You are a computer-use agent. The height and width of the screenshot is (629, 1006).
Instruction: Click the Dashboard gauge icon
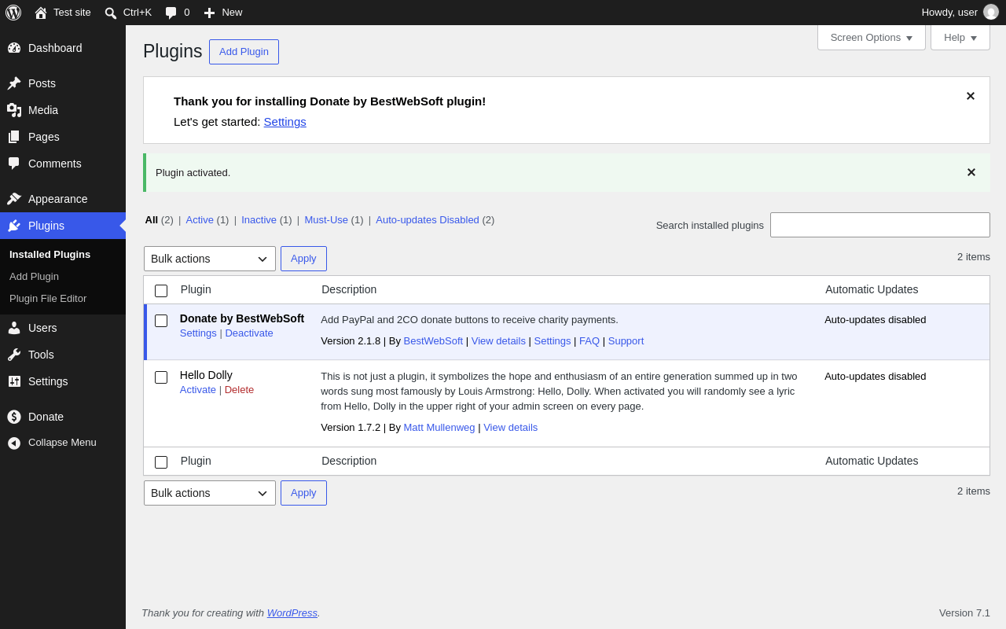pyautogui.click(x=14, y=48)
